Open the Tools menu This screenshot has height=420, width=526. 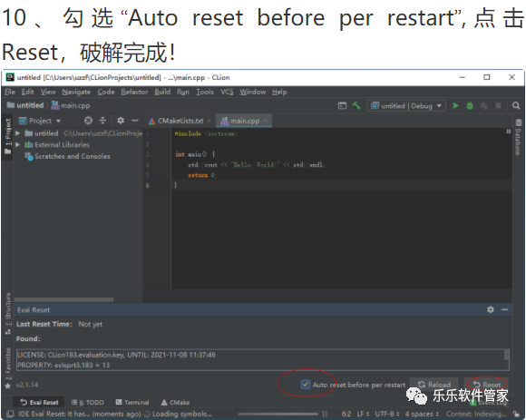pyautogui.click(x=205, y=92)
